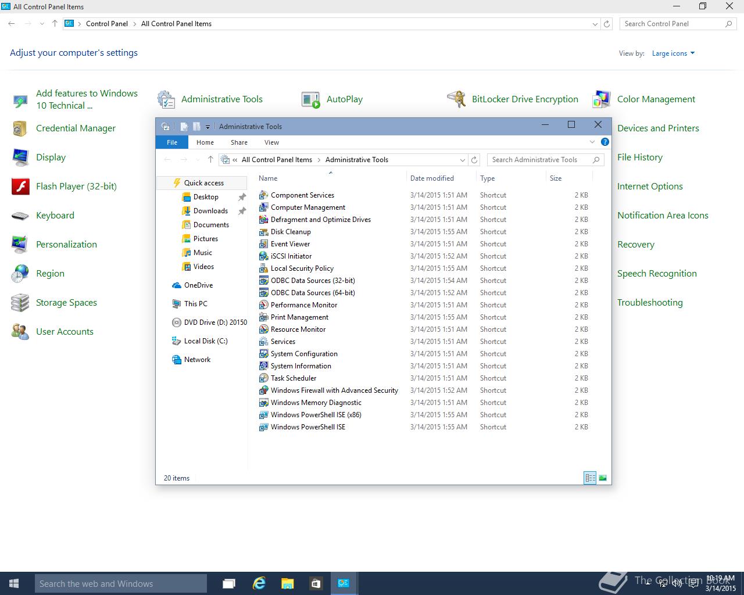The width and height of the screenshot is (744, 595).
Task: Open the Troubleshooting link
Action: coord(650,303)
